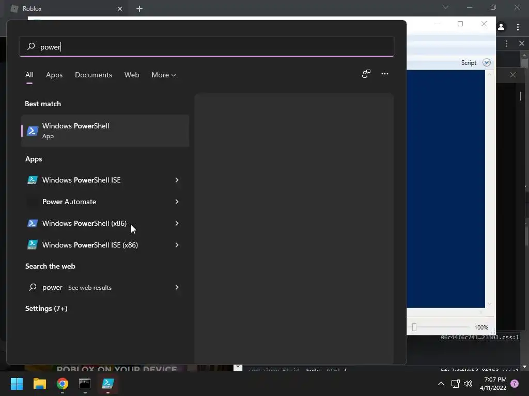Click the Search the web heading text
Screen dimensions: 529x396
tap(50, 266)
